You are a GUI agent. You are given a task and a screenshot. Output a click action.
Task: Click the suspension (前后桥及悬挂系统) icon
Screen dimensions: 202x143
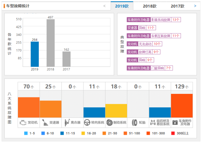pyautogui.click(x=152, y=122)
